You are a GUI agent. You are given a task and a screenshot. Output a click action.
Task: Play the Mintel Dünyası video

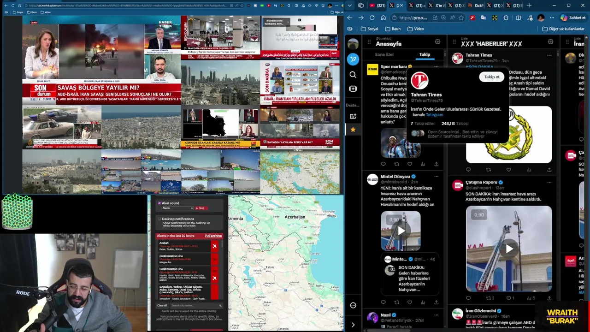pyautogui.click(x=401, y=231)
